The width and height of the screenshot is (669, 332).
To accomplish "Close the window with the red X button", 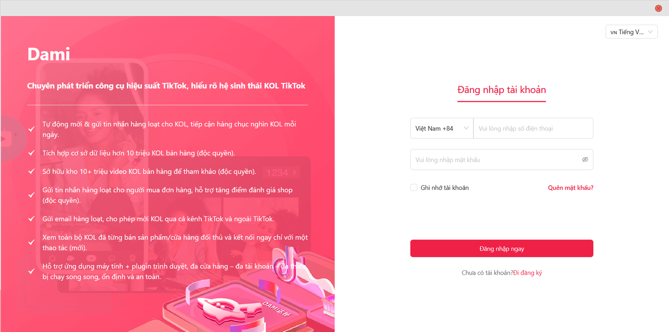I will click(x=658, y=8).
